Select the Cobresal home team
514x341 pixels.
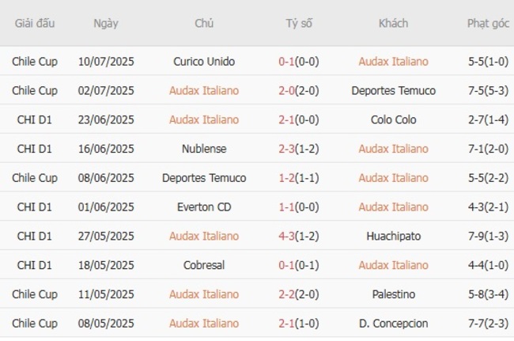[x=204, y=265]
